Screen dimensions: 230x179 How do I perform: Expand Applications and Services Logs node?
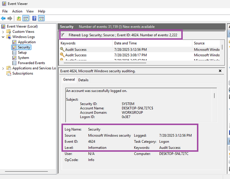[3, 68]
